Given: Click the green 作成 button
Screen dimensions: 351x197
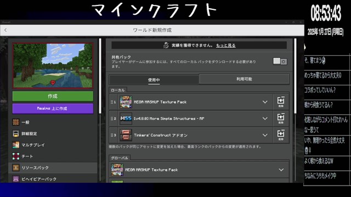Looking at the screenshot, I should point(53,96).
